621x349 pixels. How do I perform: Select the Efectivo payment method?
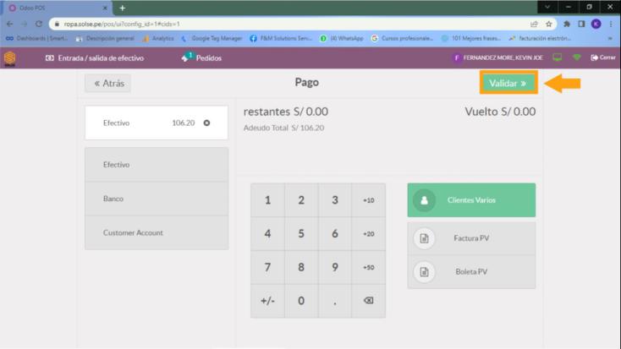click(157, 165)
